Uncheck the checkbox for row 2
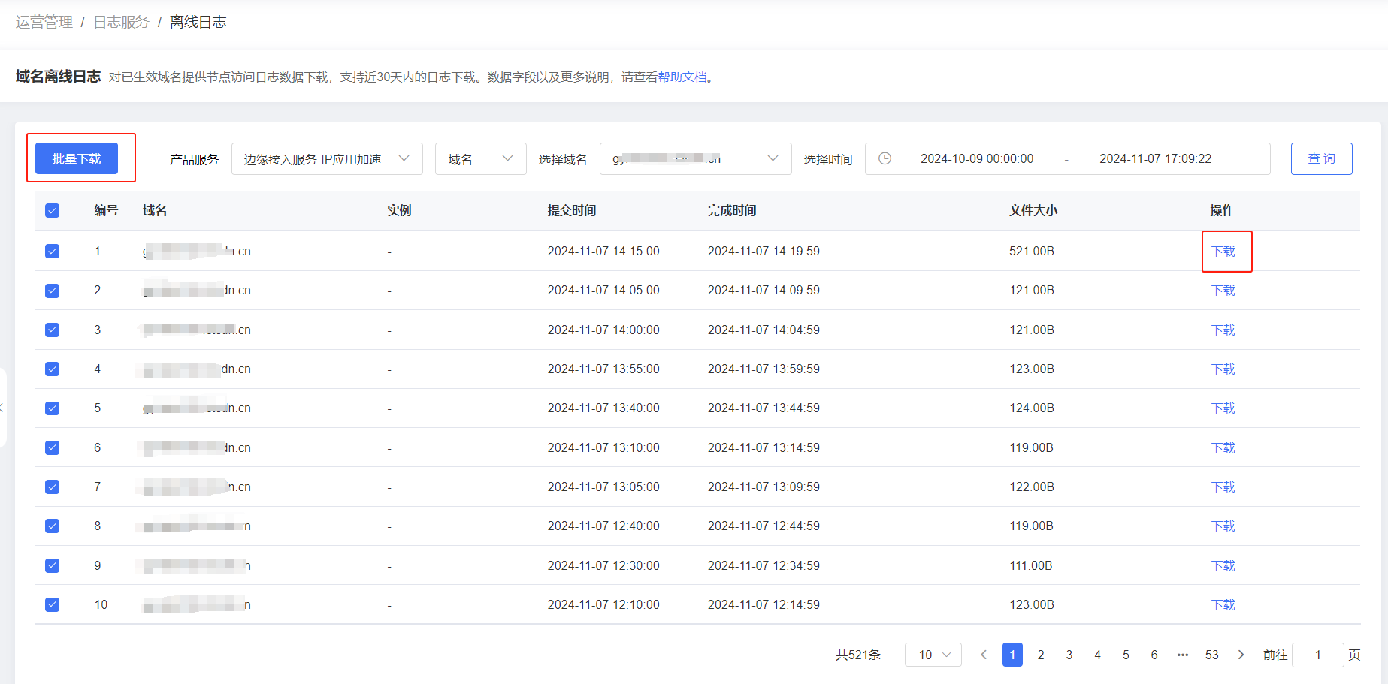1388x684 pixels. (x=53, y=291)
